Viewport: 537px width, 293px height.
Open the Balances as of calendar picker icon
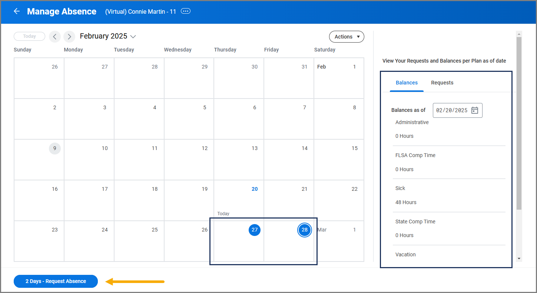(x=475, y=110)
